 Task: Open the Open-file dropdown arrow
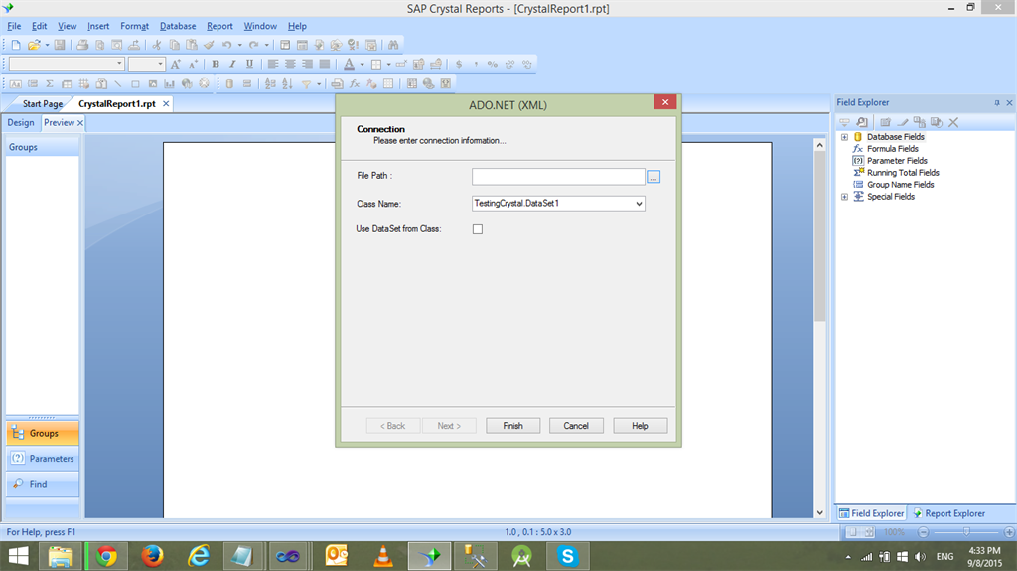pyautogui.click(x=47, y=45)
